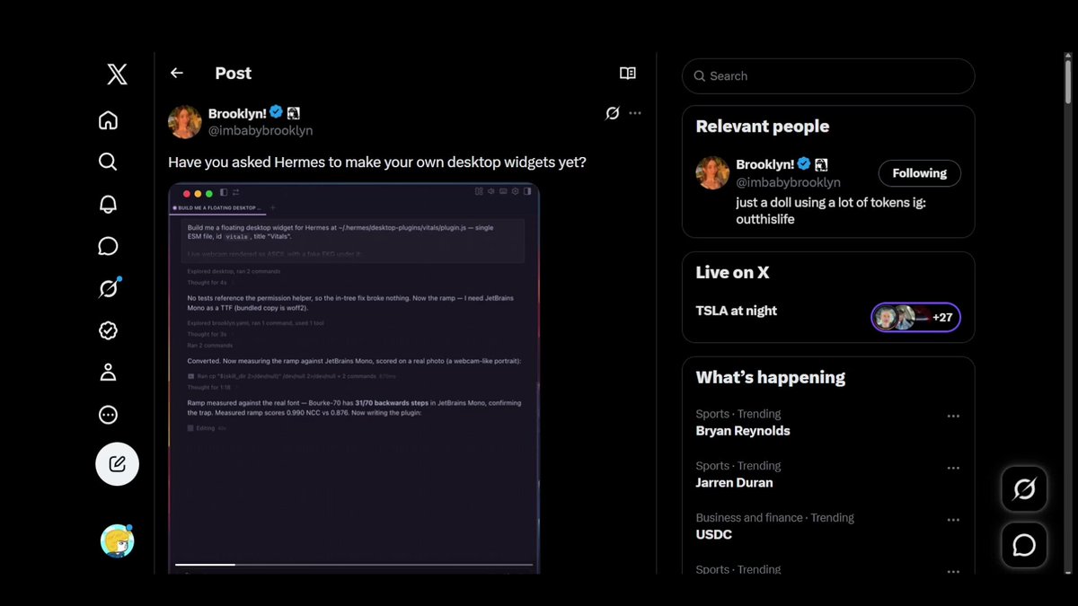Open @imbabybrooklyn handle under the post author
Image resolution: width=1078 pixels, height=606 pixels.
pos(261,130)
